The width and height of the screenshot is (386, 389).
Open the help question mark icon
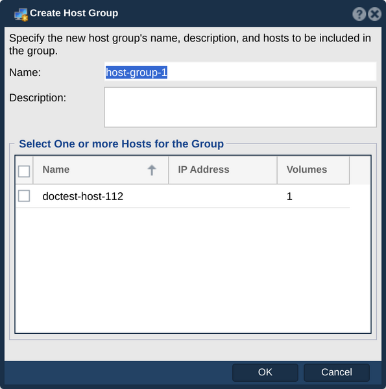(359, 14)
